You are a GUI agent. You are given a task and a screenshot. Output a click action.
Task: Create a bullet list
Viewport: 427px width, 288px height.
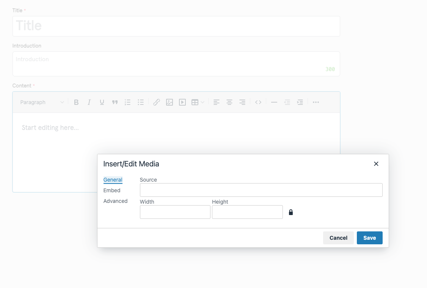pos(141,102)
